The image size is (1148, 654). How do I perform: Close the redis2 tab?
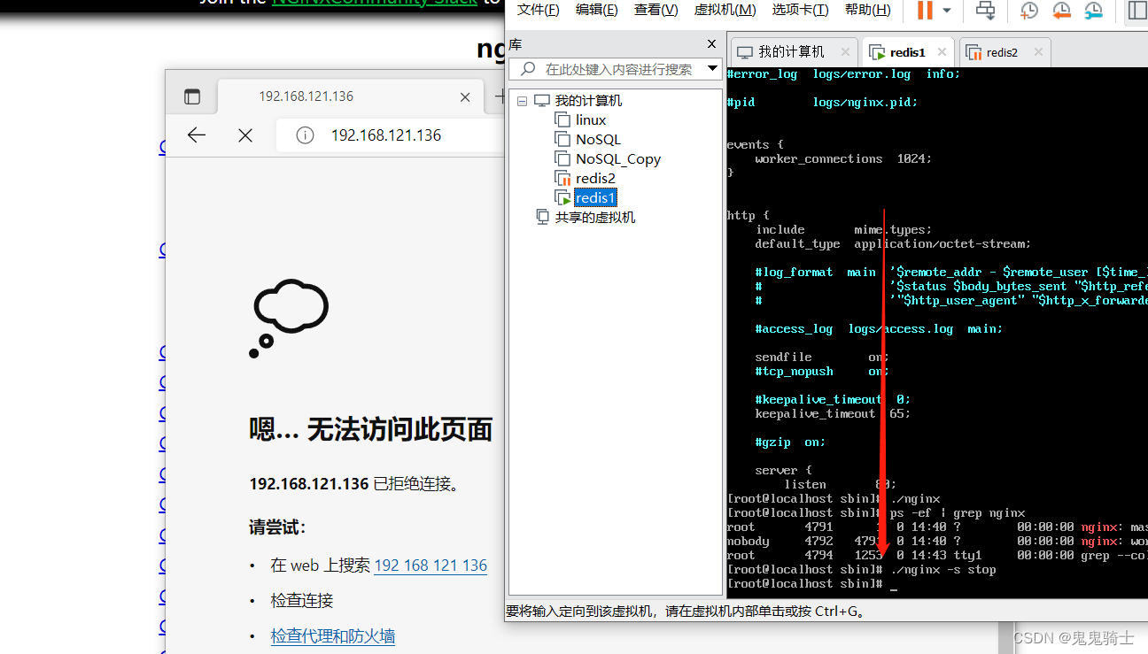click(x=1038, y=52)
